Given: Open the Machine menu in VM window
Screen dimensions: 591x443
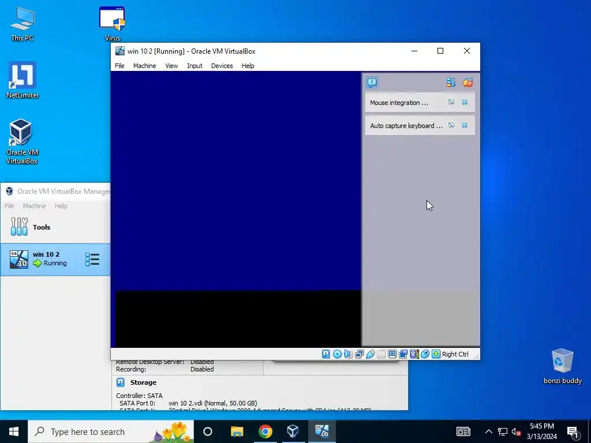Looking at the screenshot, I should pos(144,66).
